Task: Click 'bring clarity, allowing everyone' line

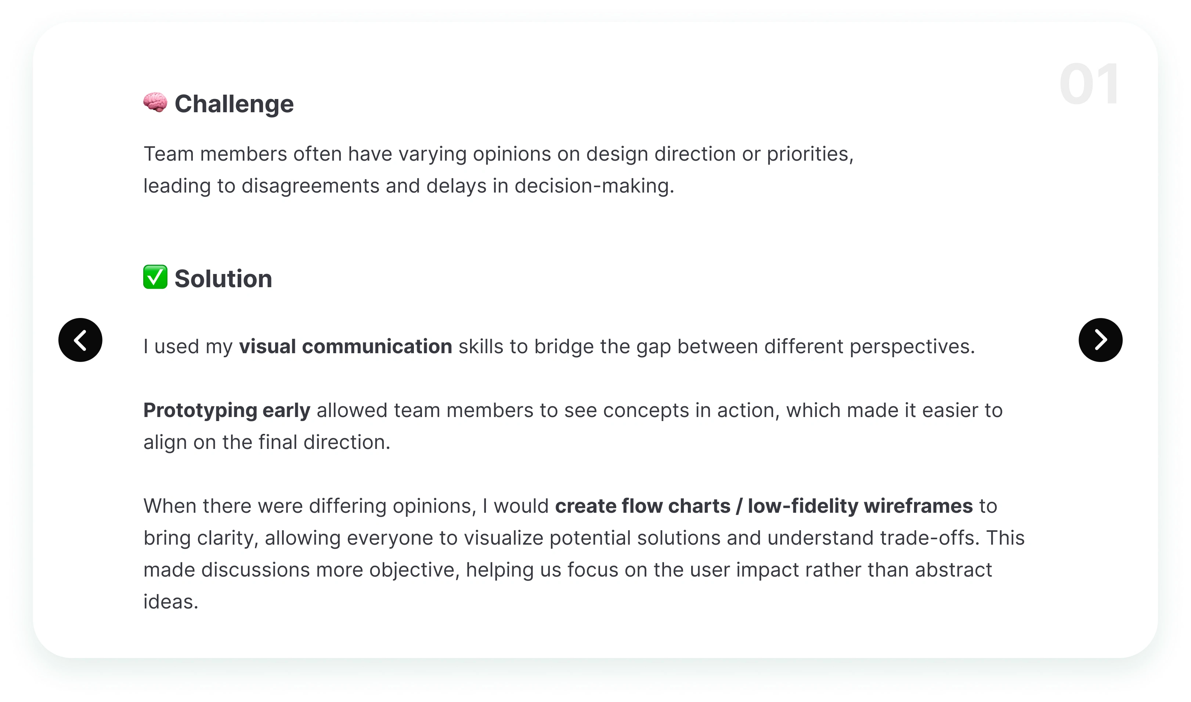Action: [584, 538]
